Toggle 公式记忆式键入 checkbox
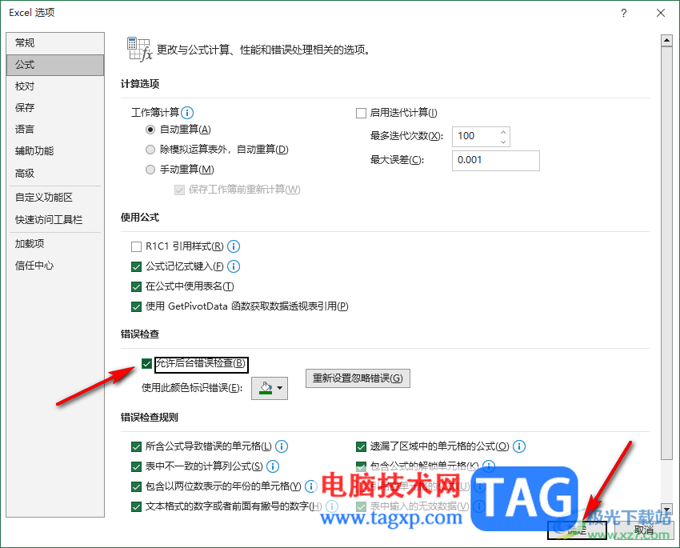The height and width of the screenshot is (548, 680). (x=136, y=266)
